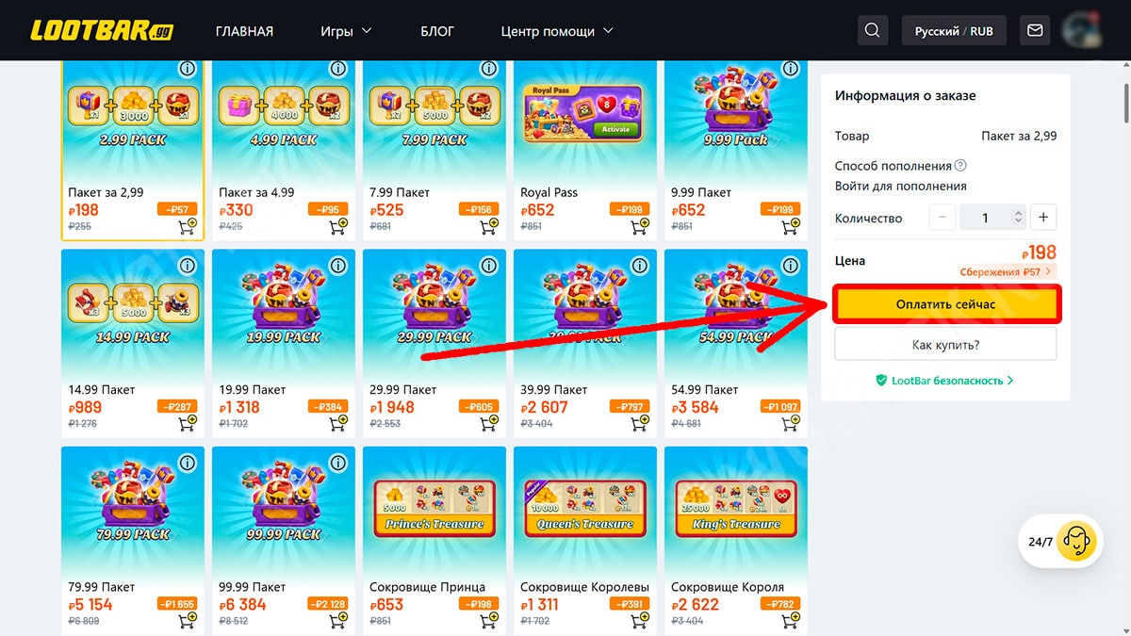The image size is (1131, 636).
Task: Open Русский / RUB language selector
Action: pos(954,31)
